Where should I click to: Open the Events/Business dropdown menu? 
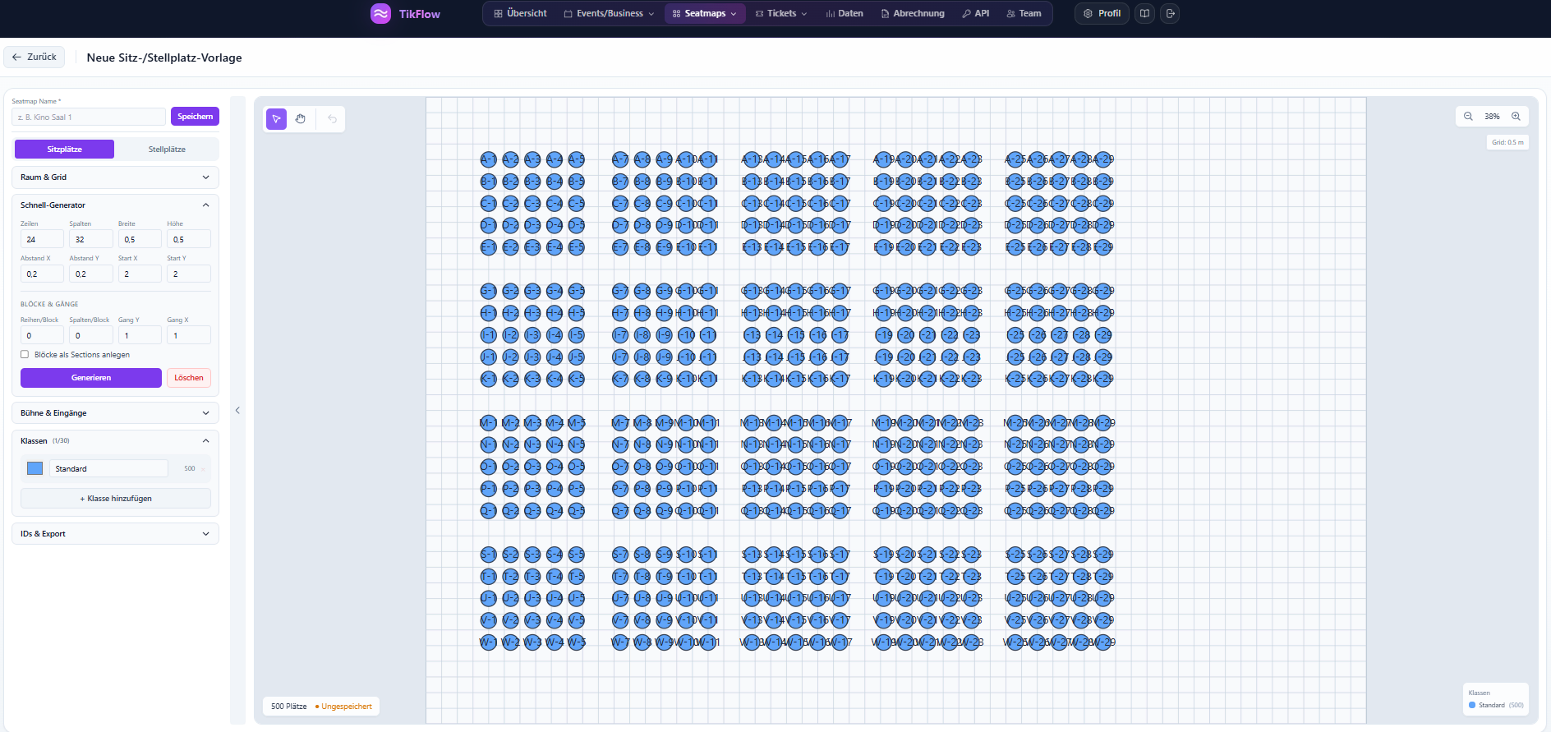(609, 14)
